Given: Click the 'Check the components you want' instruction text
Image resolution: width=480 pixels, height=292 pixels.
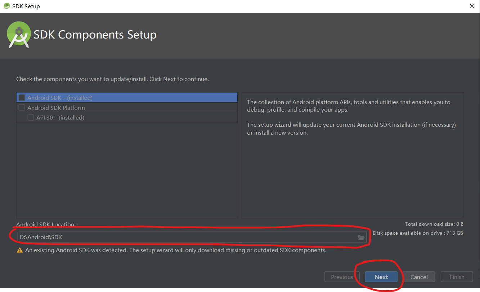Looking at the screenshot, I should tap(112, 79).
